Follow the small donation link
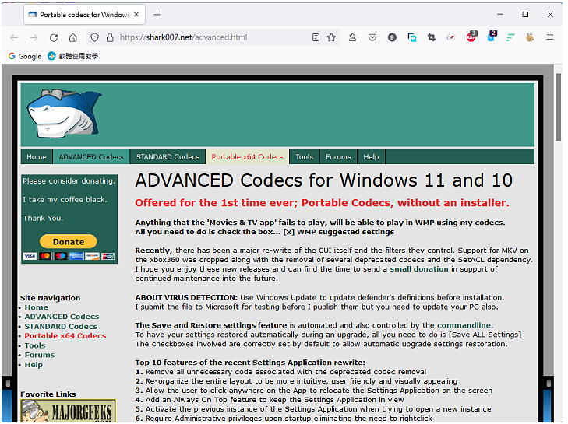 [419, 269]
